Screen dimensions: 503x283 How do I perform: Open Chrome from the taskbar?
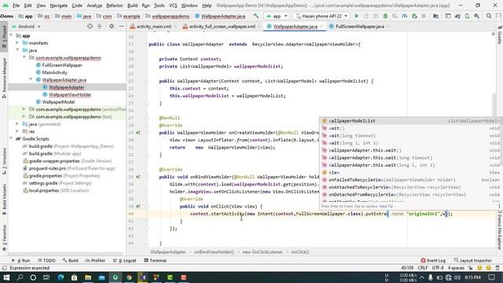(x=129, y=277)
